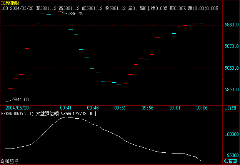Click the 振0.00% amplitude readout
Screen dimensions: 240x165
pyautogui.click(x=178, y=8)
